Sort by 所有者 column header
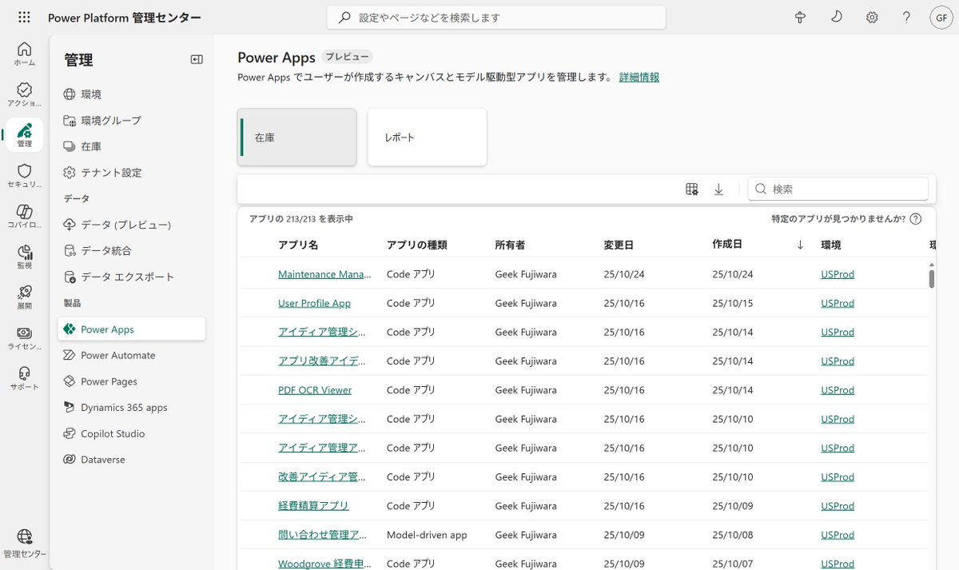 510,245
